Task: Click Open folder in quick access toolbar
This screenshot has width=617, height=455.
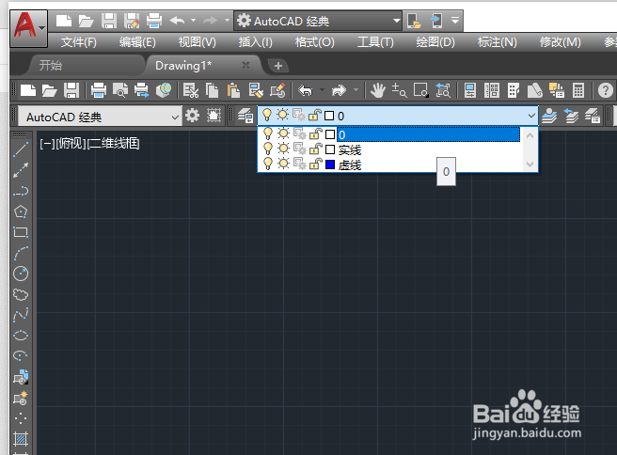Action: tap(86, 21)
